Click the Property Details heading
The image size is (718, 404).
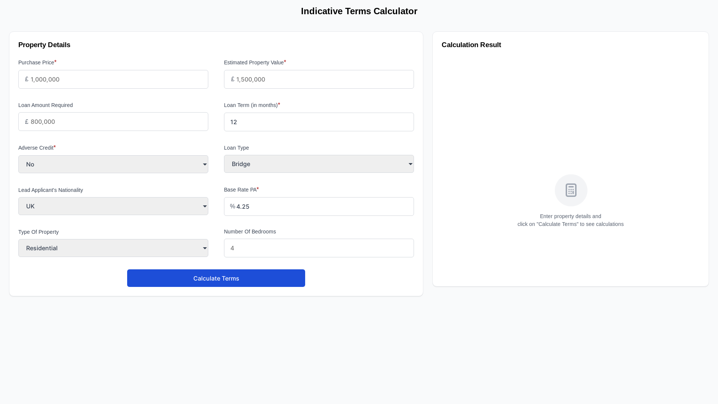44,45
